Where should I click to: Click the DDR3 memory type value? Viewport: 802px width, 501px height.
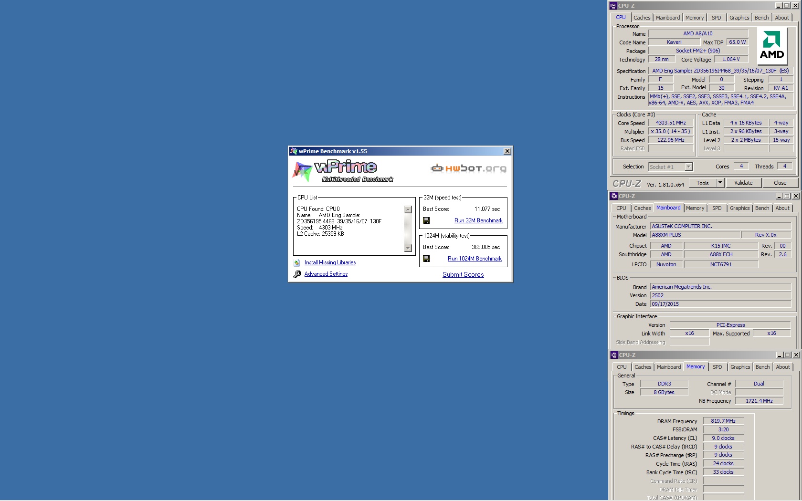click(664, 384)
